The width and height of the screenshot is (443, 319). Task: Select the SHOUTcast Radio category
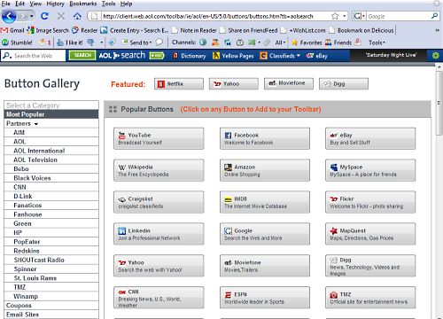tap(51, 260)
